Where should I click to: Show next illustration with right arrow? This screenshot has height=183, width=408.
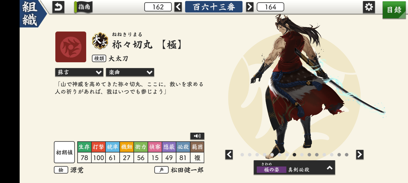[360, 155]
